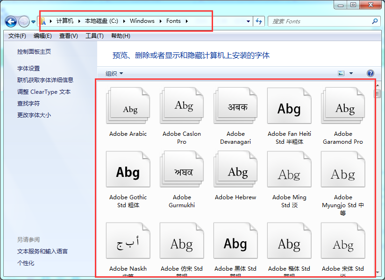
Task: Open the 编辑(E) menu
Action: point(43,36)
